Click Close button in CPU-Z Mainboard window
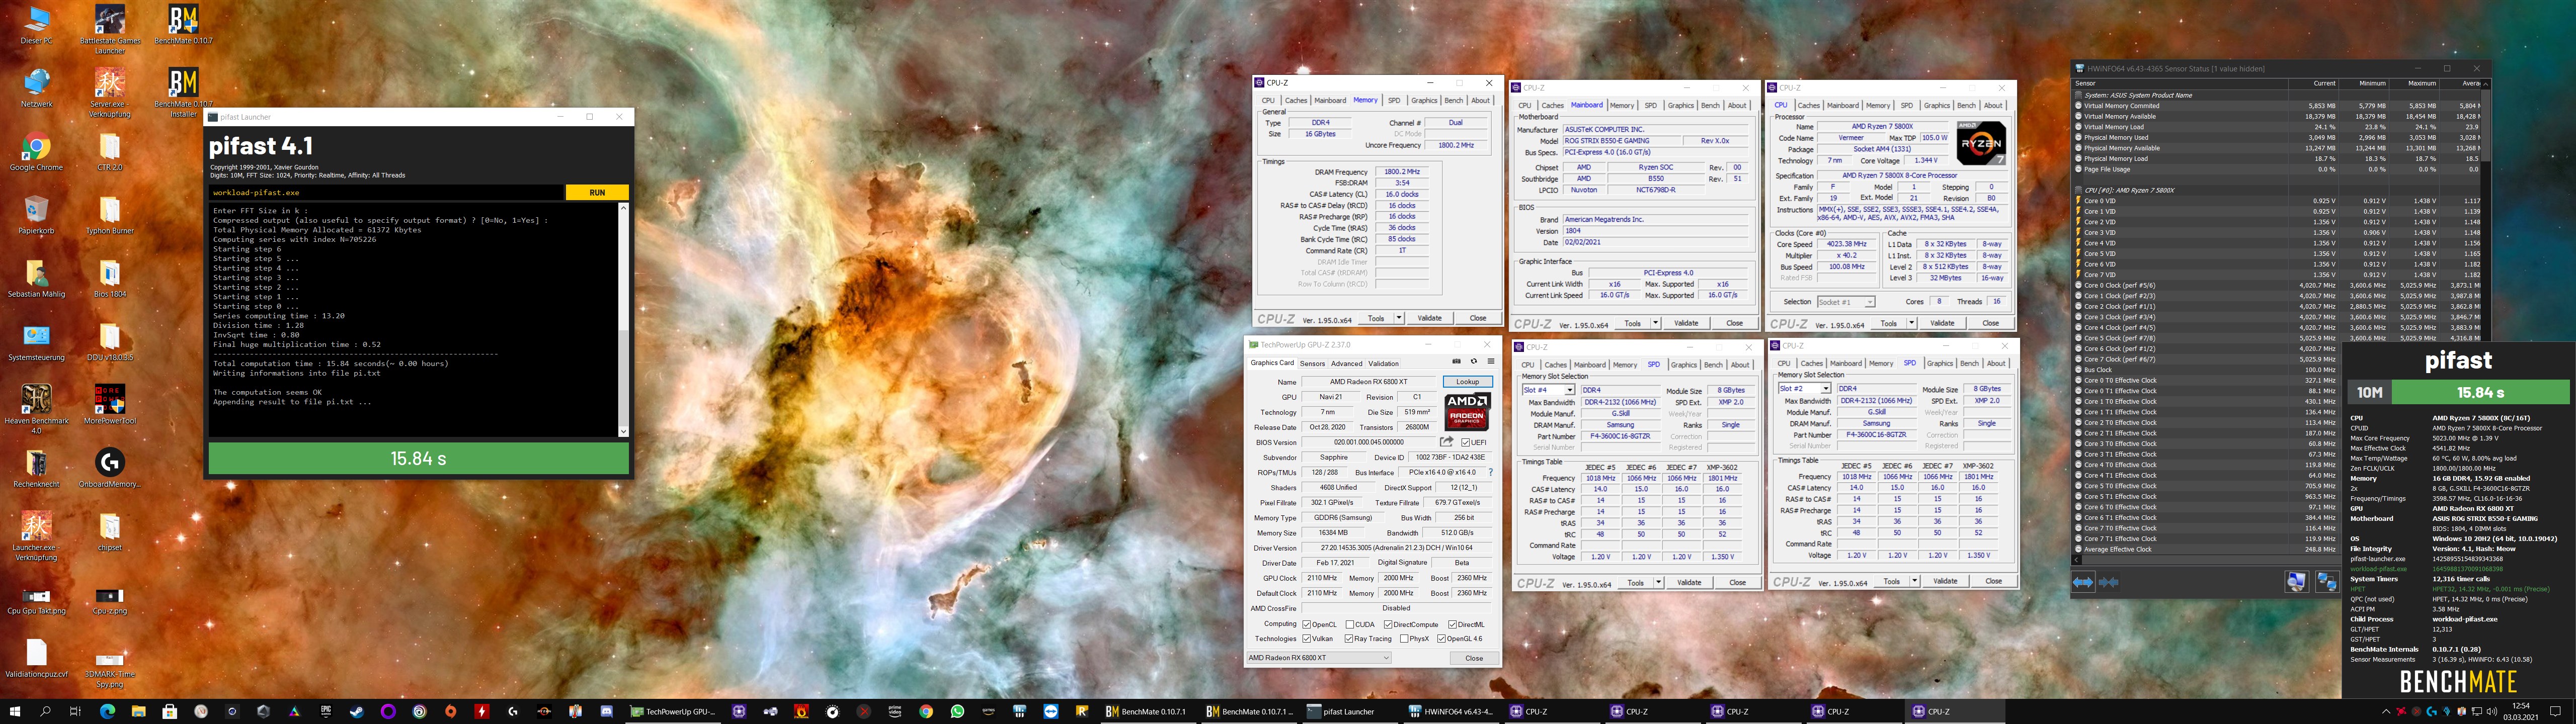This screenshot has height=724, width=2576. (1734, 323)
